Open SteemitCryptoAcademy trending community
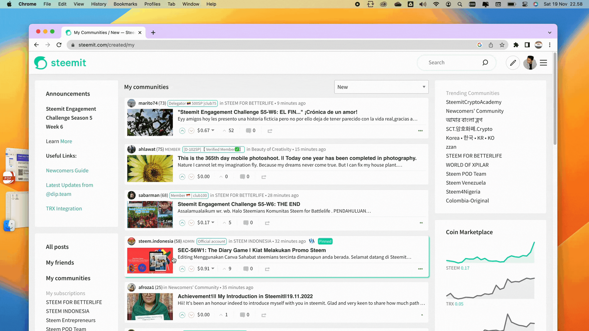Screen dimensions: 589x331 click(473, 102)
